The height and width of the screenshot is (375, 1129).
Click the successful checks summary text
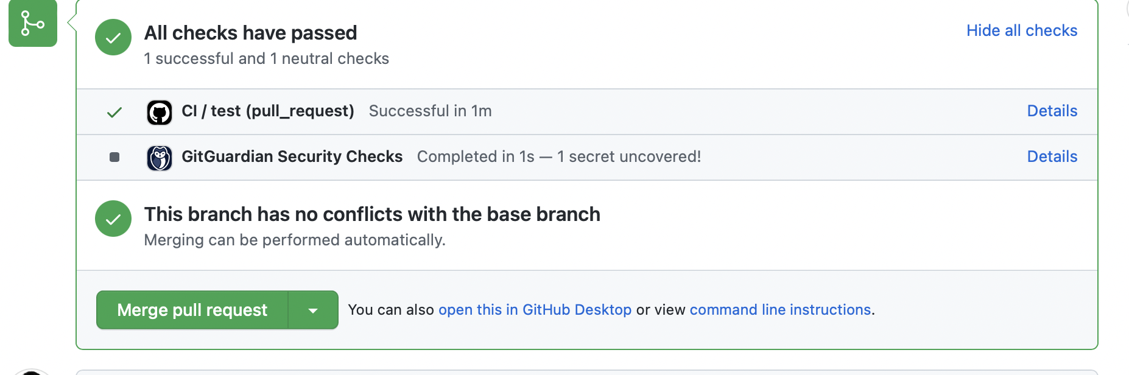[266, 58]
